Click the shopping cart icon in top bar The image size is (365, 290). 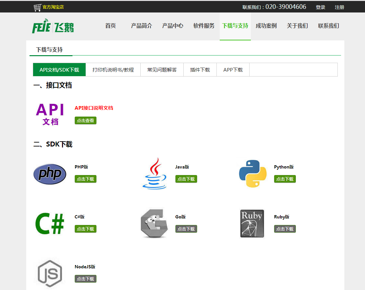(x=37, y=8)
